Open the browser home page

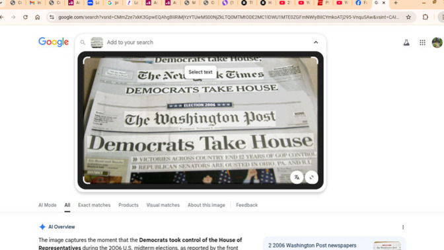38,17
